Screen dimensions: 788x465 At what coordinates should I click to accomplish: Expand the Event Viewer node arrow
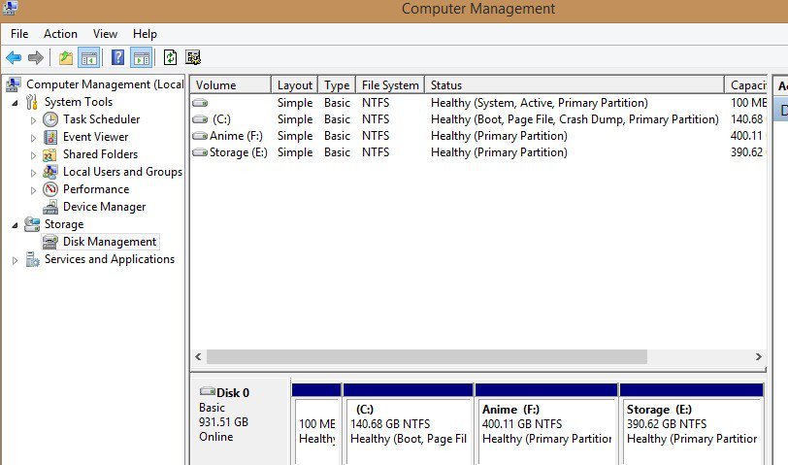point(33,138)
